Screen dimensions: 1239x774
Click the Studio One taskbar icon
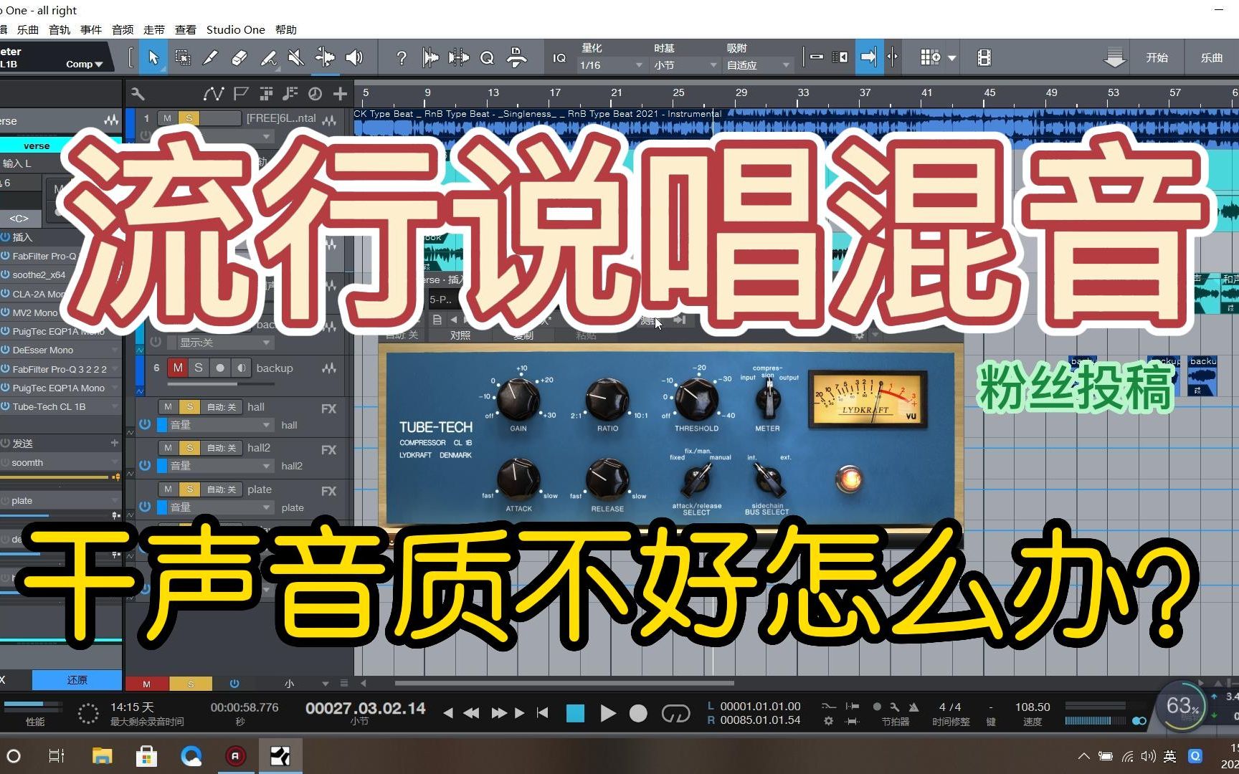coord(280,755)
